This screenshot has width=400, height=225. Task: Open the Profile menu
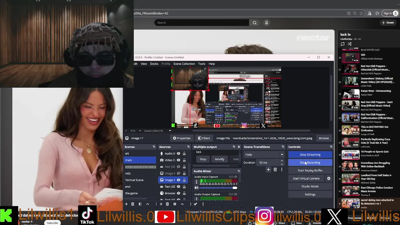pyautogui.click(x=166, y=64)
